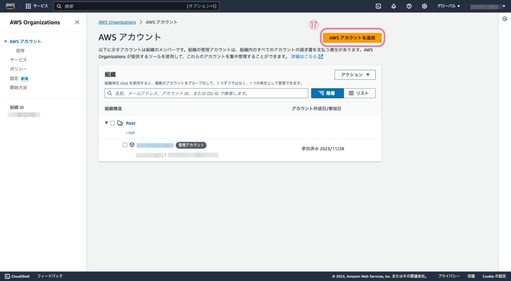Image resolution: width=511 pixels, height=281 pixels.
Task: Open the help question mark icon
Action: click(x=409, y=6)
